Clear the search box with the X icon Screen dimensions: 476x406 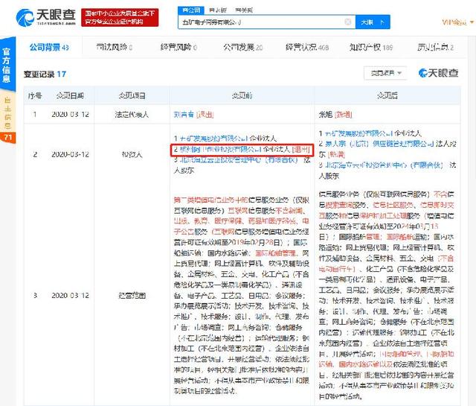coord(348,22)
